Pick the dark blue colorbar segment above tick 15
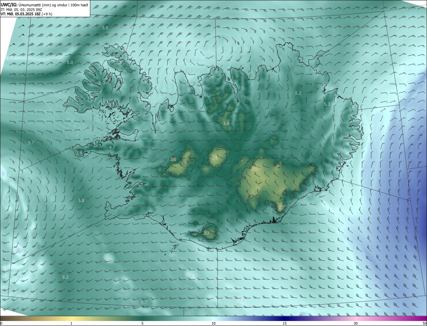Viewport: 427px width, 326px height. (x=285, y=318)
